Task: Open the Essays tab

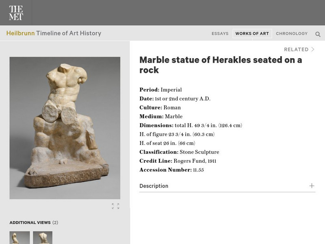Action: click(x=220, y=34)
